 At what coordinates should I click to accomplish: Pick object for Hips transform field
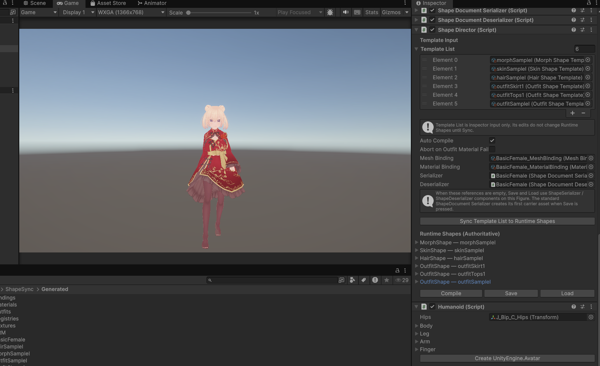[x=591, y=317]
